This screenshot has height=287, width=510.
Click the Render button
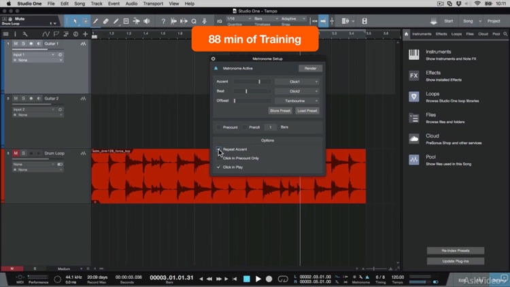pyautogui.click(x=310, y=68)
